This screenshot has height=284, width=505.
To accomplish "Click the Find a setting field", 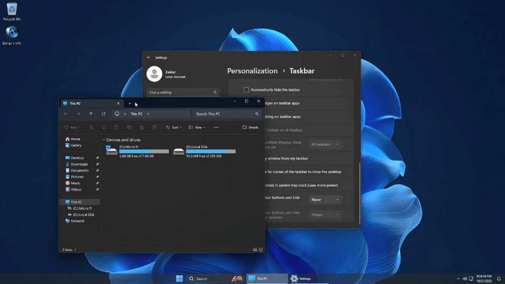I will [x=183, y=92].
